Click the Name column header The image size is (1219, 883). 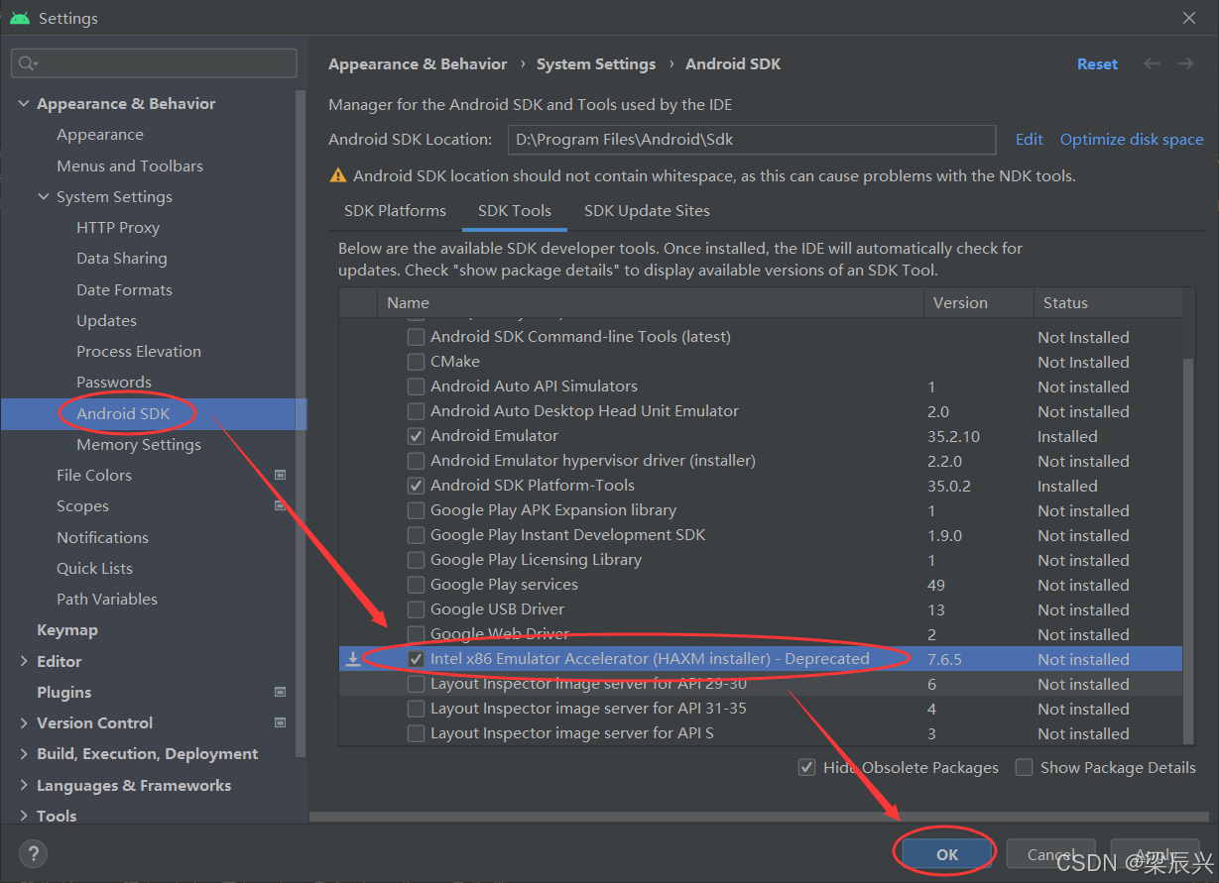[651, 303]
